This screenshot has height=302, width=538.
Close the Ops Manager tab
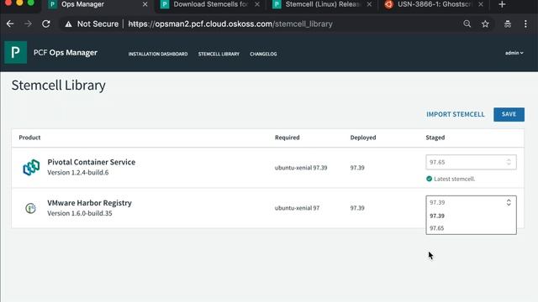coord(145,4)
